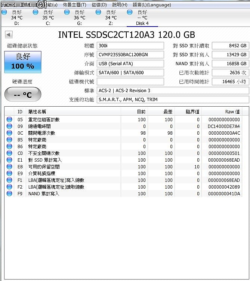Select the LBA 讀取總數 attribute row
The width and height of the screenshot is (250, 281).
tap(123, 187)
